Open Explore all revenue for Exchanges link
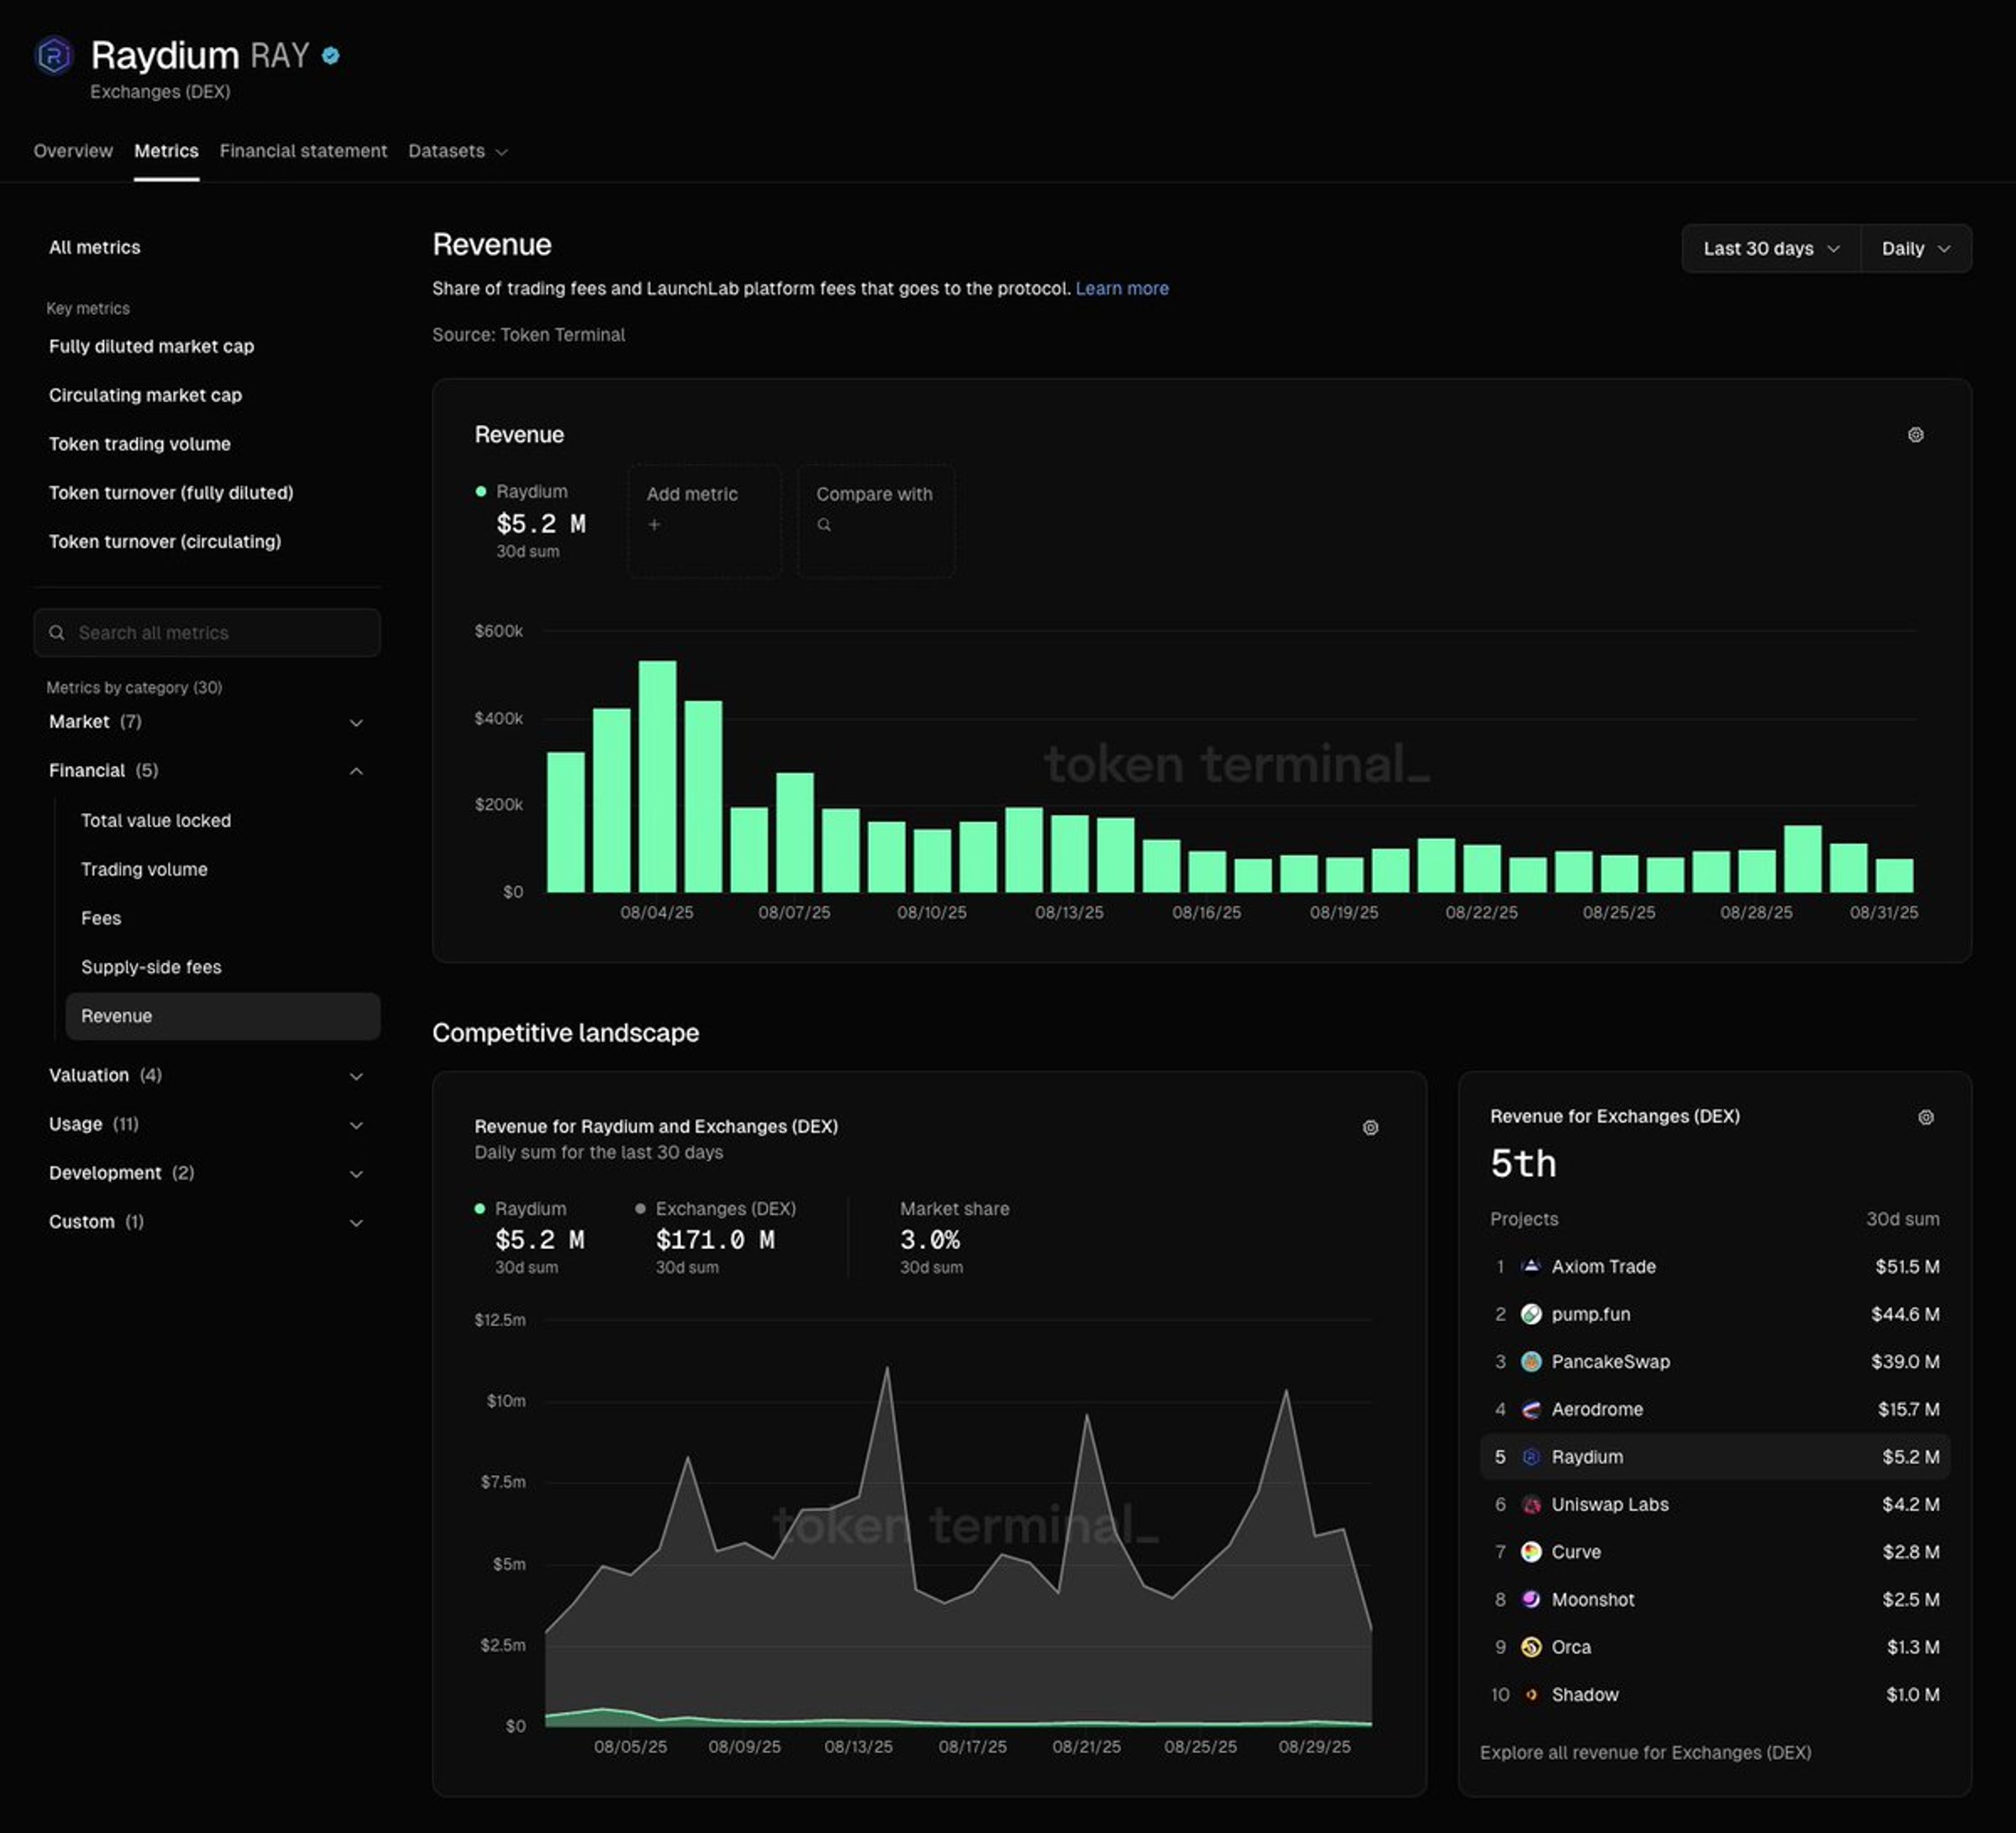2016x1833 pixels. [1645, 1752]
